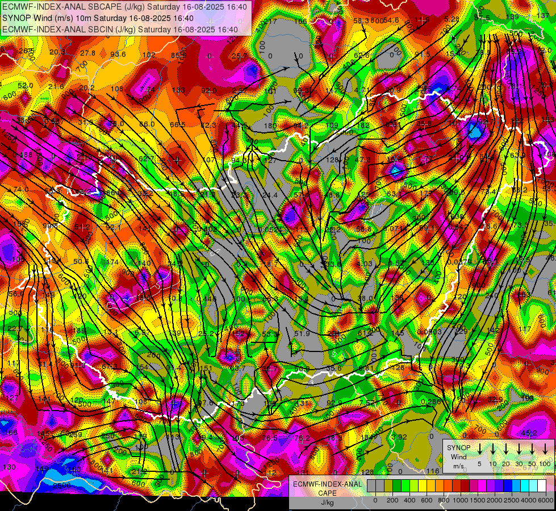
Task: Click the 0 value on CAPE scale
Action: coord(375,500)
